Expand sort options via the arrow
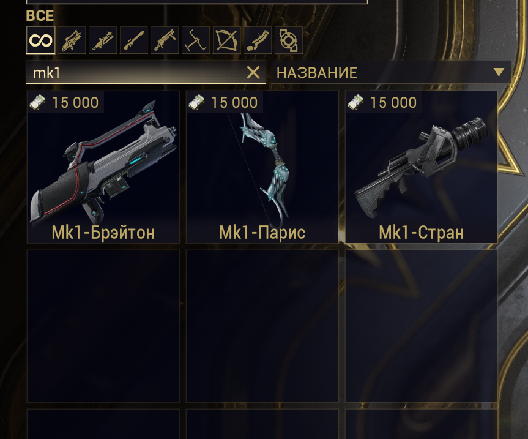The width and height of the screenshot is (528, 439). pyautogui.click(x=499, y=72)
